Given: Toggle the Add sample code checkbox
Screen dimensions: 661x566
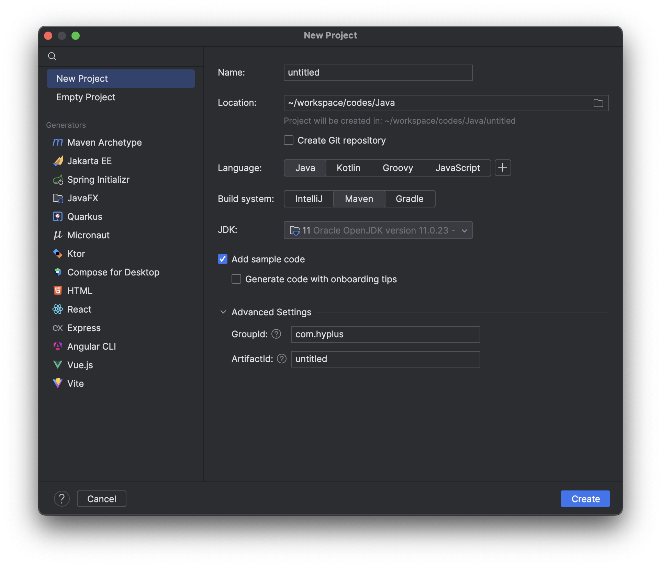Looking at the screenshot, I should click(223, 259).
